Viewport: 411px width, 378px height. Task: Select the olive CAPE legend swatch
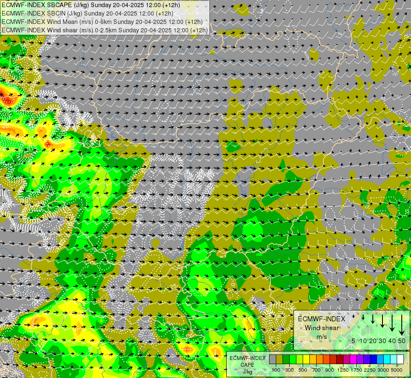tap(280, 360)
